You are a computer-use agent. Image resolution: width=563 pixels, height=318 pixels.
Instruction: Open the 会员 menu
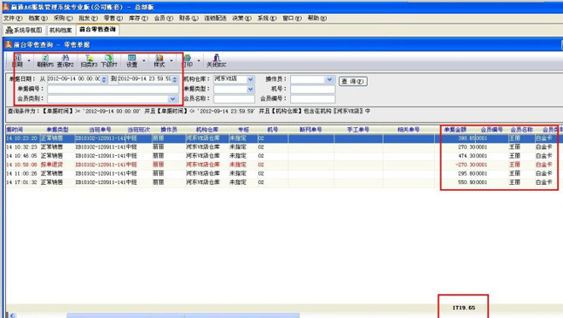coord(164,18)
